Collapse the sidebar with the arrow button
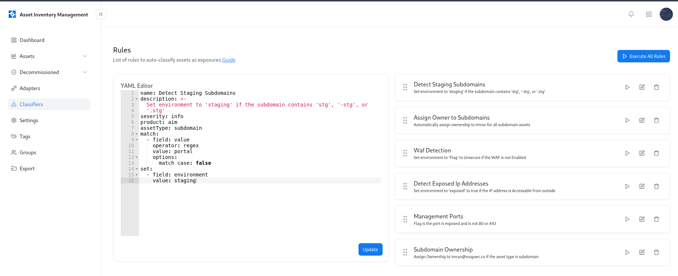Screen dimensions: 678x276 pos(101,14)
